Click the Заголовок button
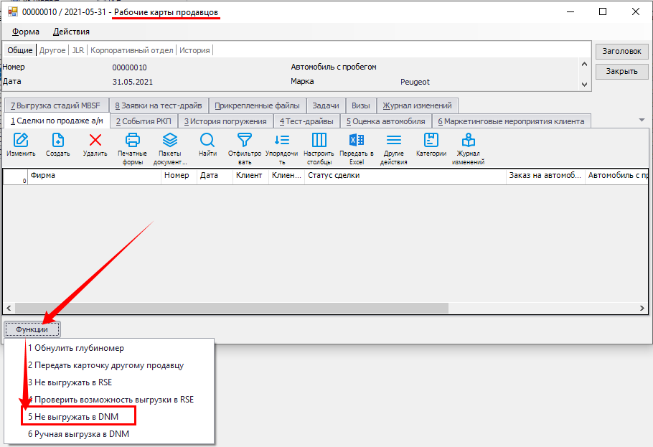The height and width of the screenshot is (447, 653). tap(621, 52)
